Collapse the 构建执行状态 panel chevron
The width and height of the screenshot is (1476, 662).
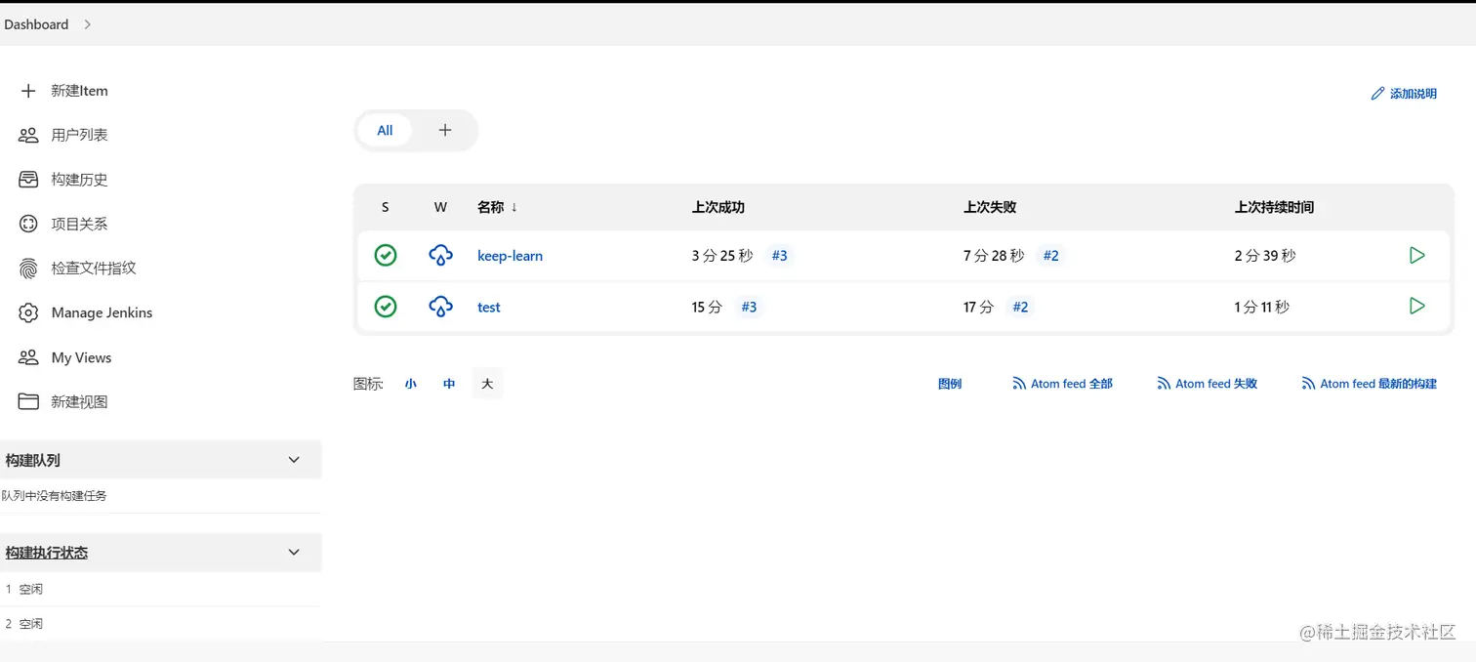294,553
